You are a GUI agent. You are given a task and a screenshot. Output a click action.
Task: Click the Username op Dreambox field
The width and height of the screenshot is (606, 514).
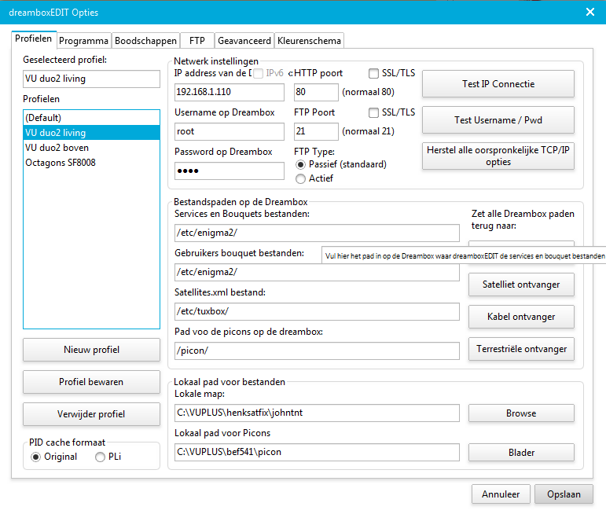click(230, 132)
